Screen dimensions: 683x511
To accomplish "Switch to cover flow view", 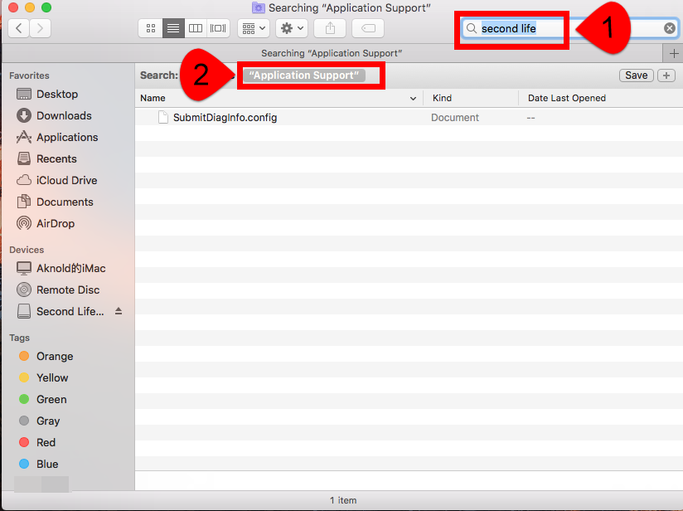I will [218, 28].
